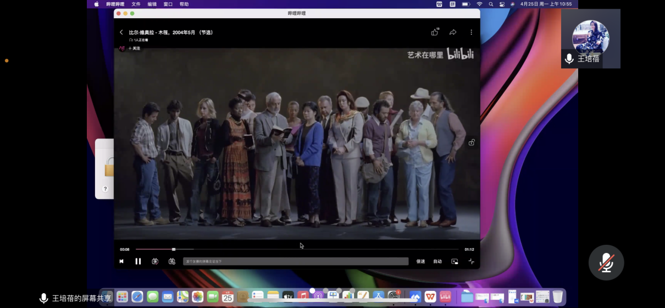665x308 pixels.
Task: Like the video with thumbs-up icon
Action: 435,32
